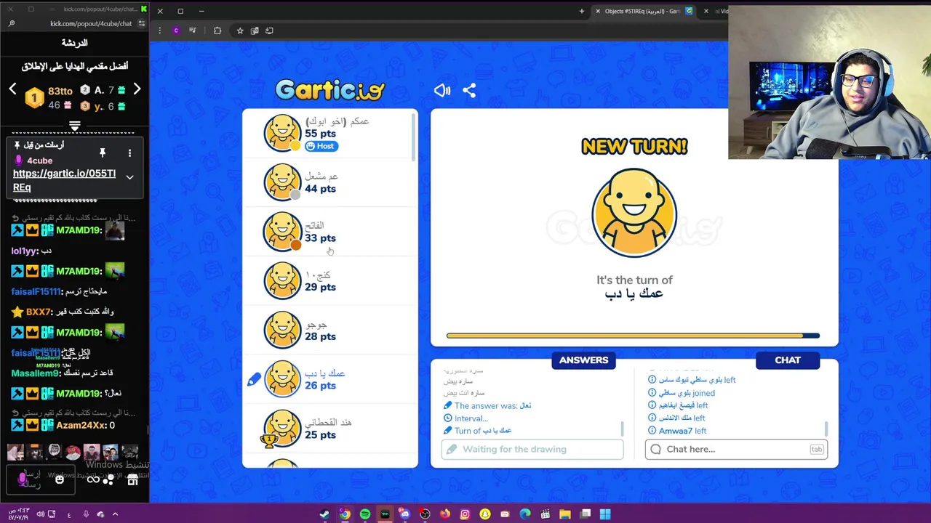Click chat username 'Azam24Xx'
The width and height of the screenshot is (931, 523).
[x=80, y=425]
